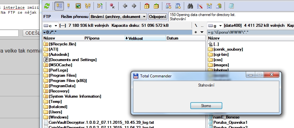Sort left panel by Datum column
The height and width of the screenshot is (128, 294).
(186, 38)
